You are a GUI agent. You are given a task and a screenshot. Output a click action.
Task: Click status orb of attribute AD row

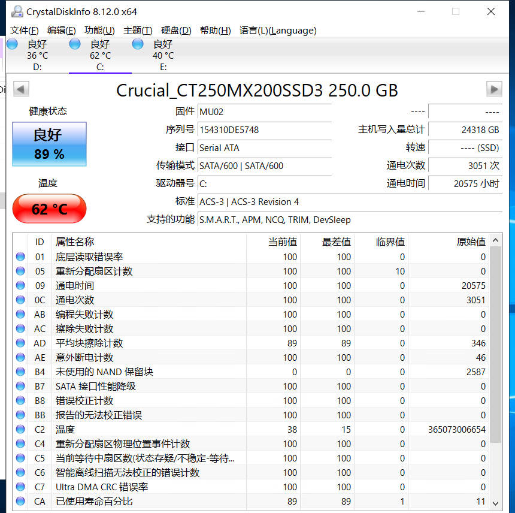click(21, 343)
